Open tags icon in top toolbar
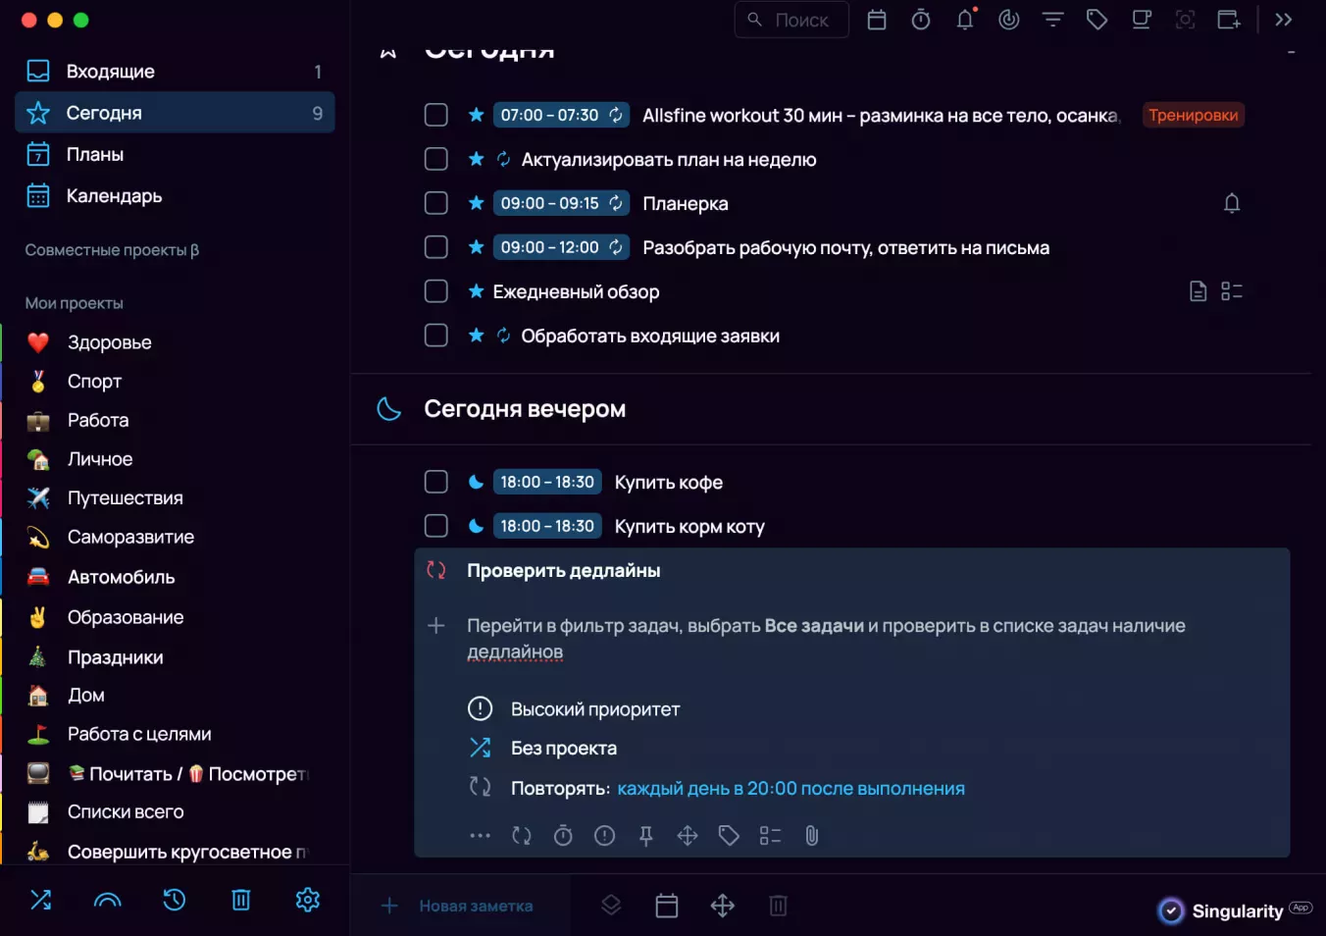1326x936 pixels. (1097, 20)
